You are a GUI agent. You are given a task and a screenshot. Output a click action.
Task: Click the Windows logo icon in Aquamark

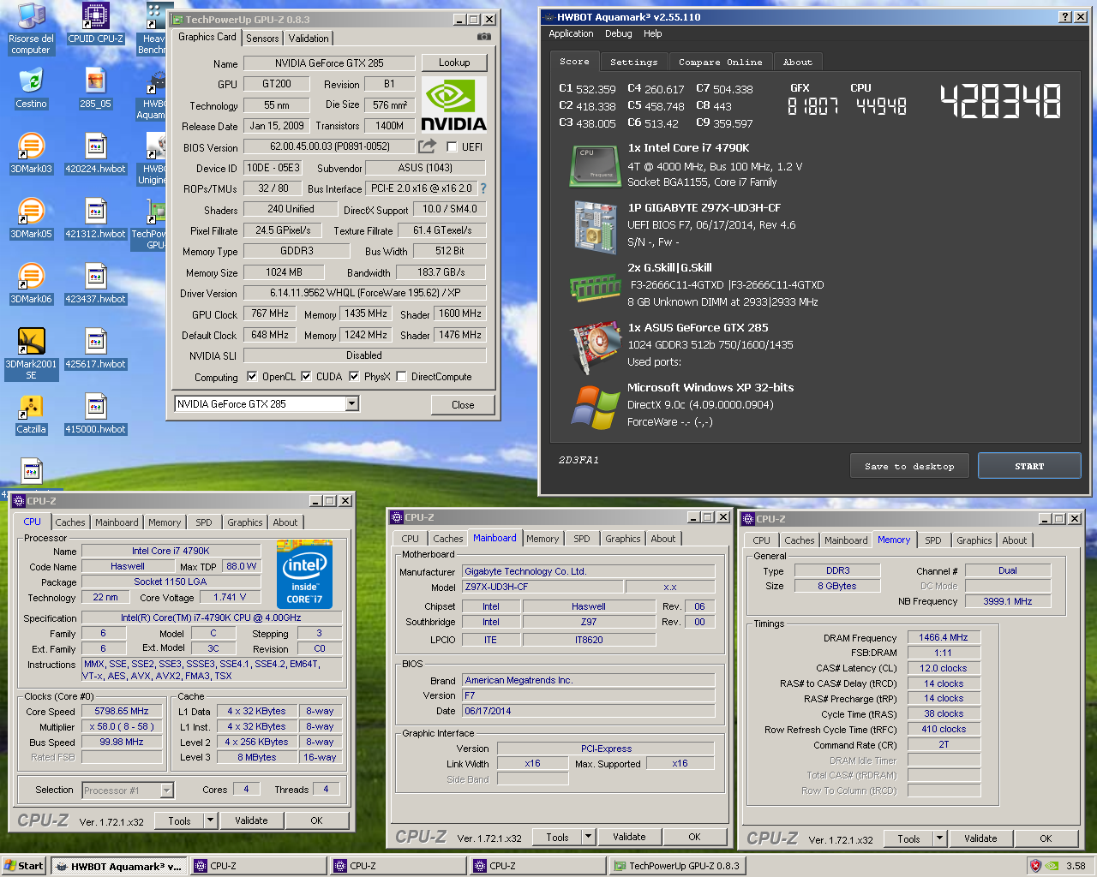tap(595, 408)
